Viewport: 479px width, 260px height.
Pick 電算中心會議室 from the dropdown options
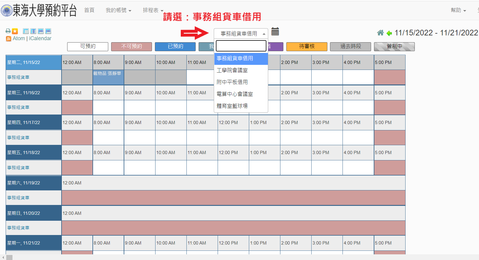click(x=235, y=94)
